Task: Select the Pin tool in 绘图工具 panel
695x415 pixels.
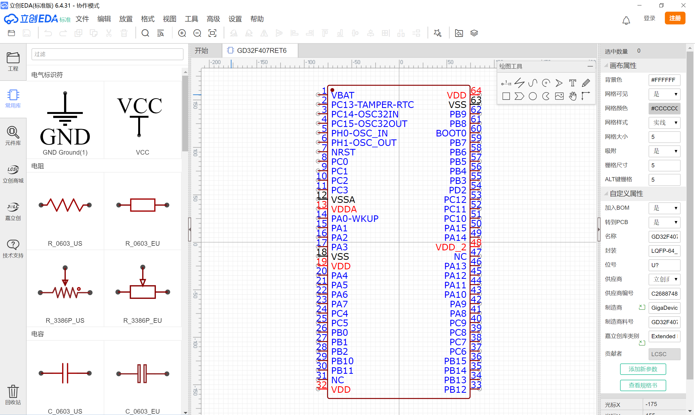Action: 506,83
